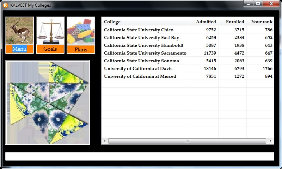Click the colorful fractal triangles image

48,102
